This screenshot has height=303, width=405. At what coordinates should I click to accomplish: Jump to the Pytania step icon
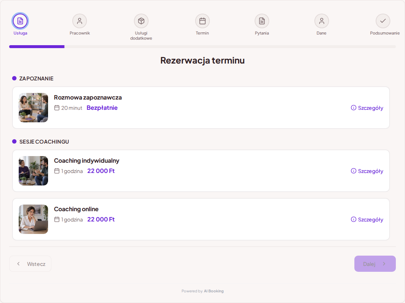(x=262, y=21)
